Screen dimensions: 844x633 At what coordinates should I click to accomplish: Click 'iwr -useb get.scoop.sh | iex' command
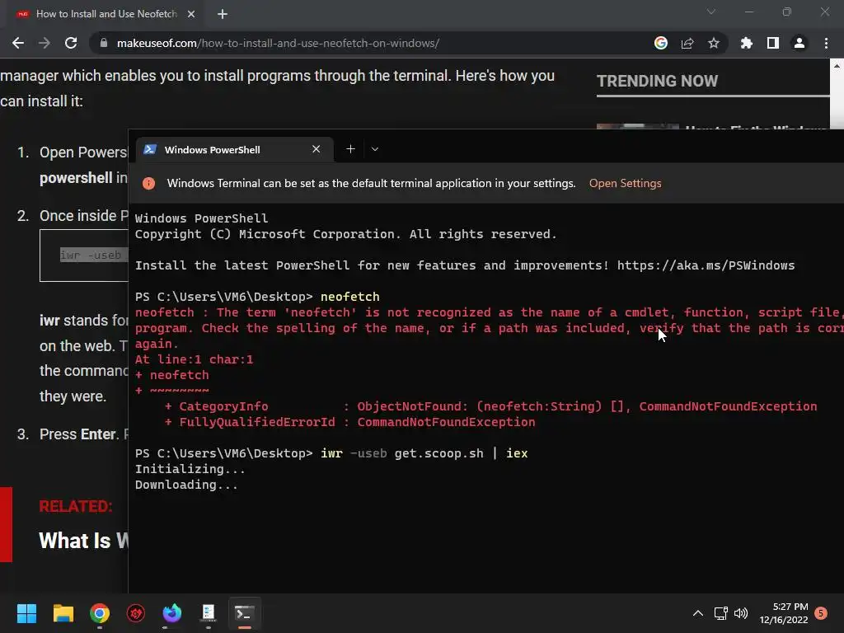[424, 453]
